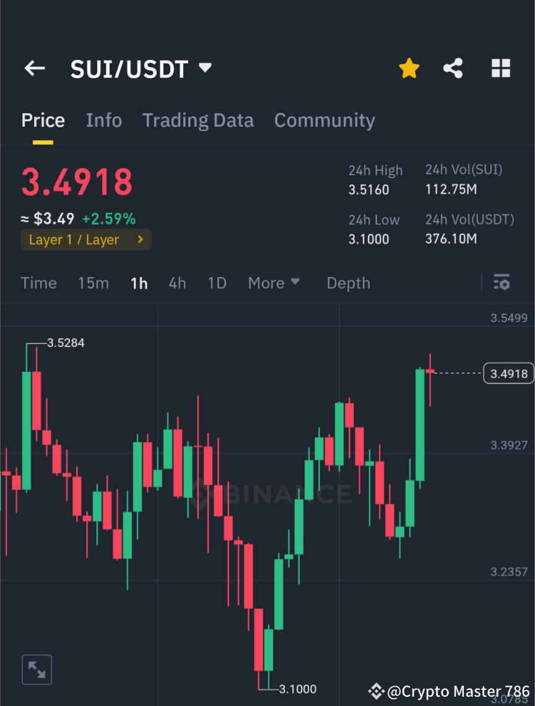
Task: Select the 4h chart interval
Action: click(x=177, y=283)
